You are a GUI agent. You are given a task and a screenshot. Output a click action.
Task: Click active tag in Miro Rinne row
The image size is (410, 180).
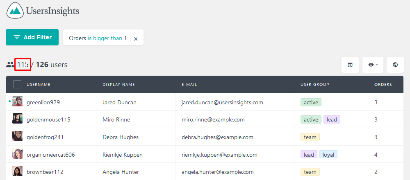[x=311, y=119]
